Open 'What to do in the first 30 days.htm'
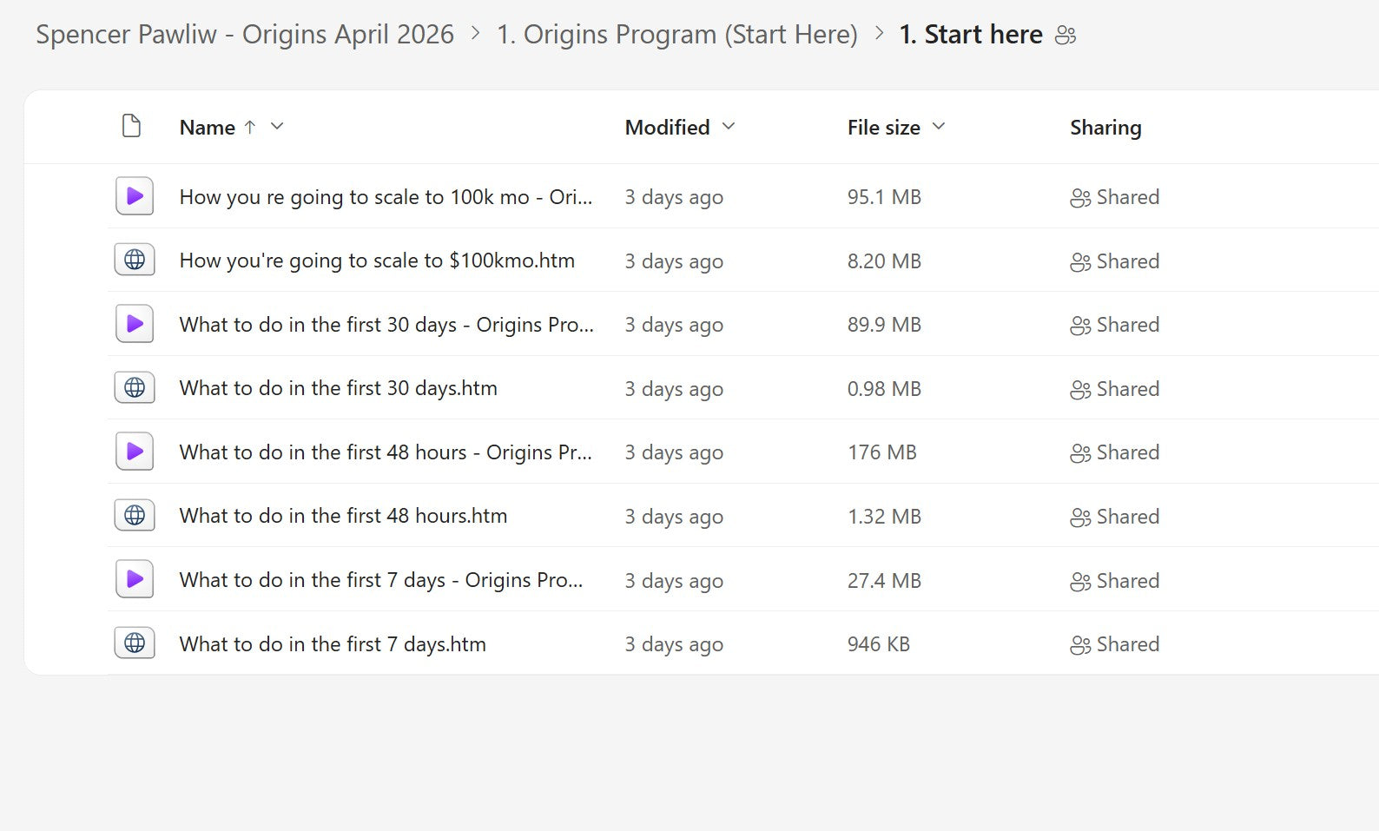Screen dimensions: 1379x831 (x=338, y=388)
